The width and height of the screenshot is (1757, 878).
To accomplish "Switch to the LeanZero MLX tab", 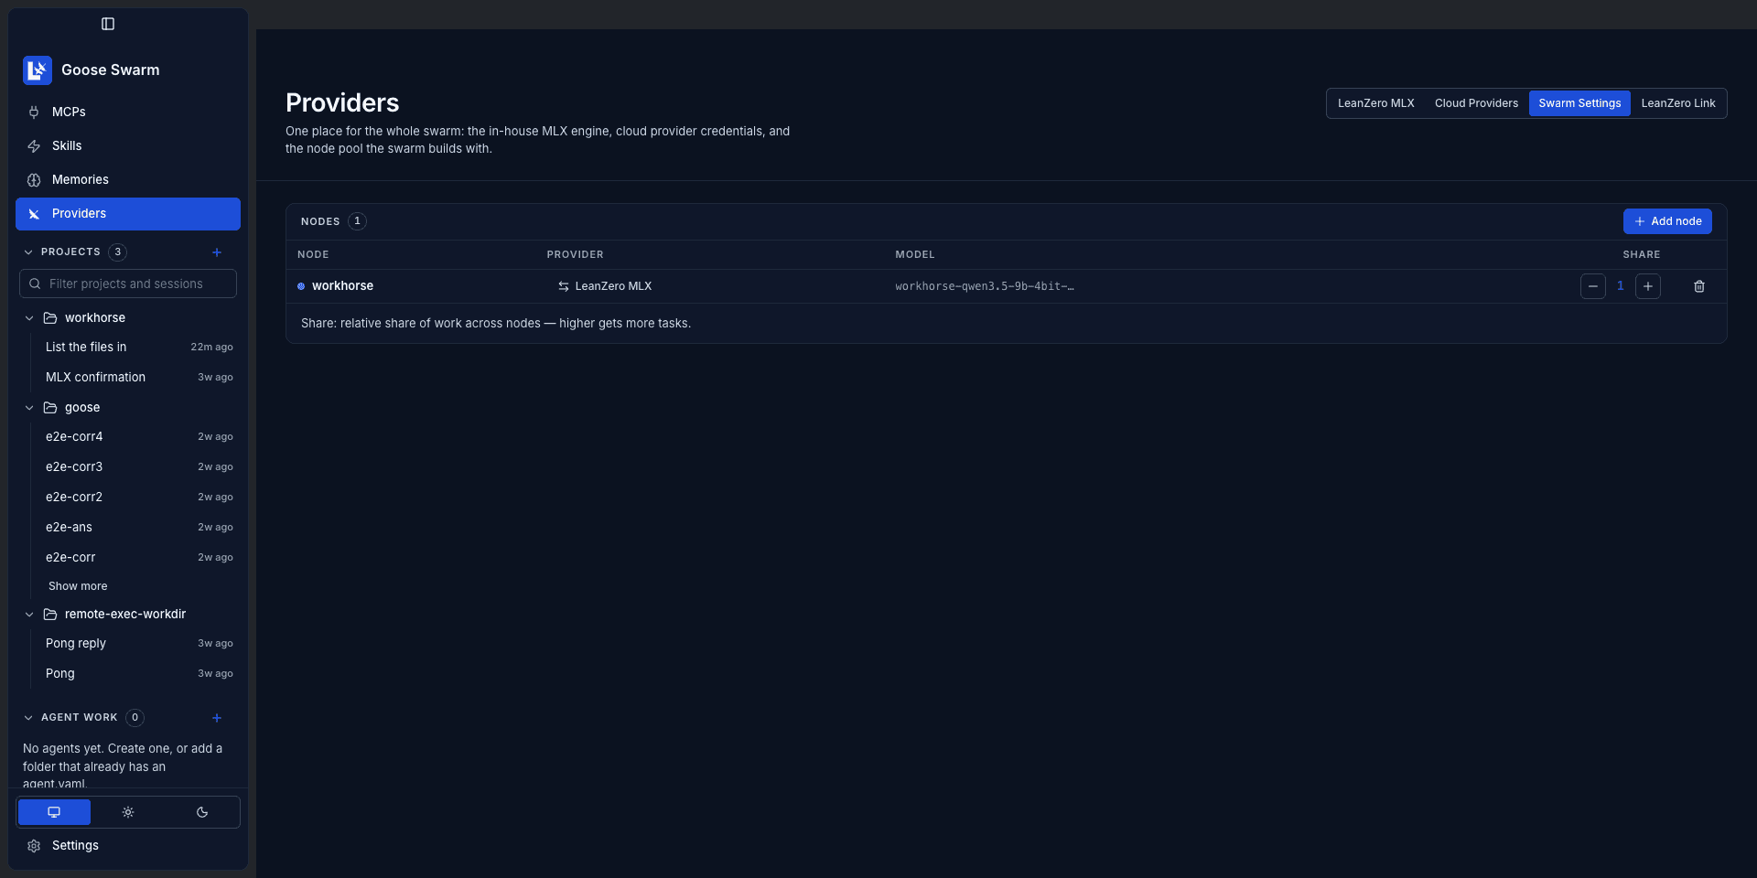I will click(x=1376, y=103).
